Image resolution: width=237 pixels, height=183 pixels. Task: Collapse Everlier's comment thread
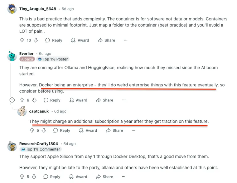[x=12, y=100]
